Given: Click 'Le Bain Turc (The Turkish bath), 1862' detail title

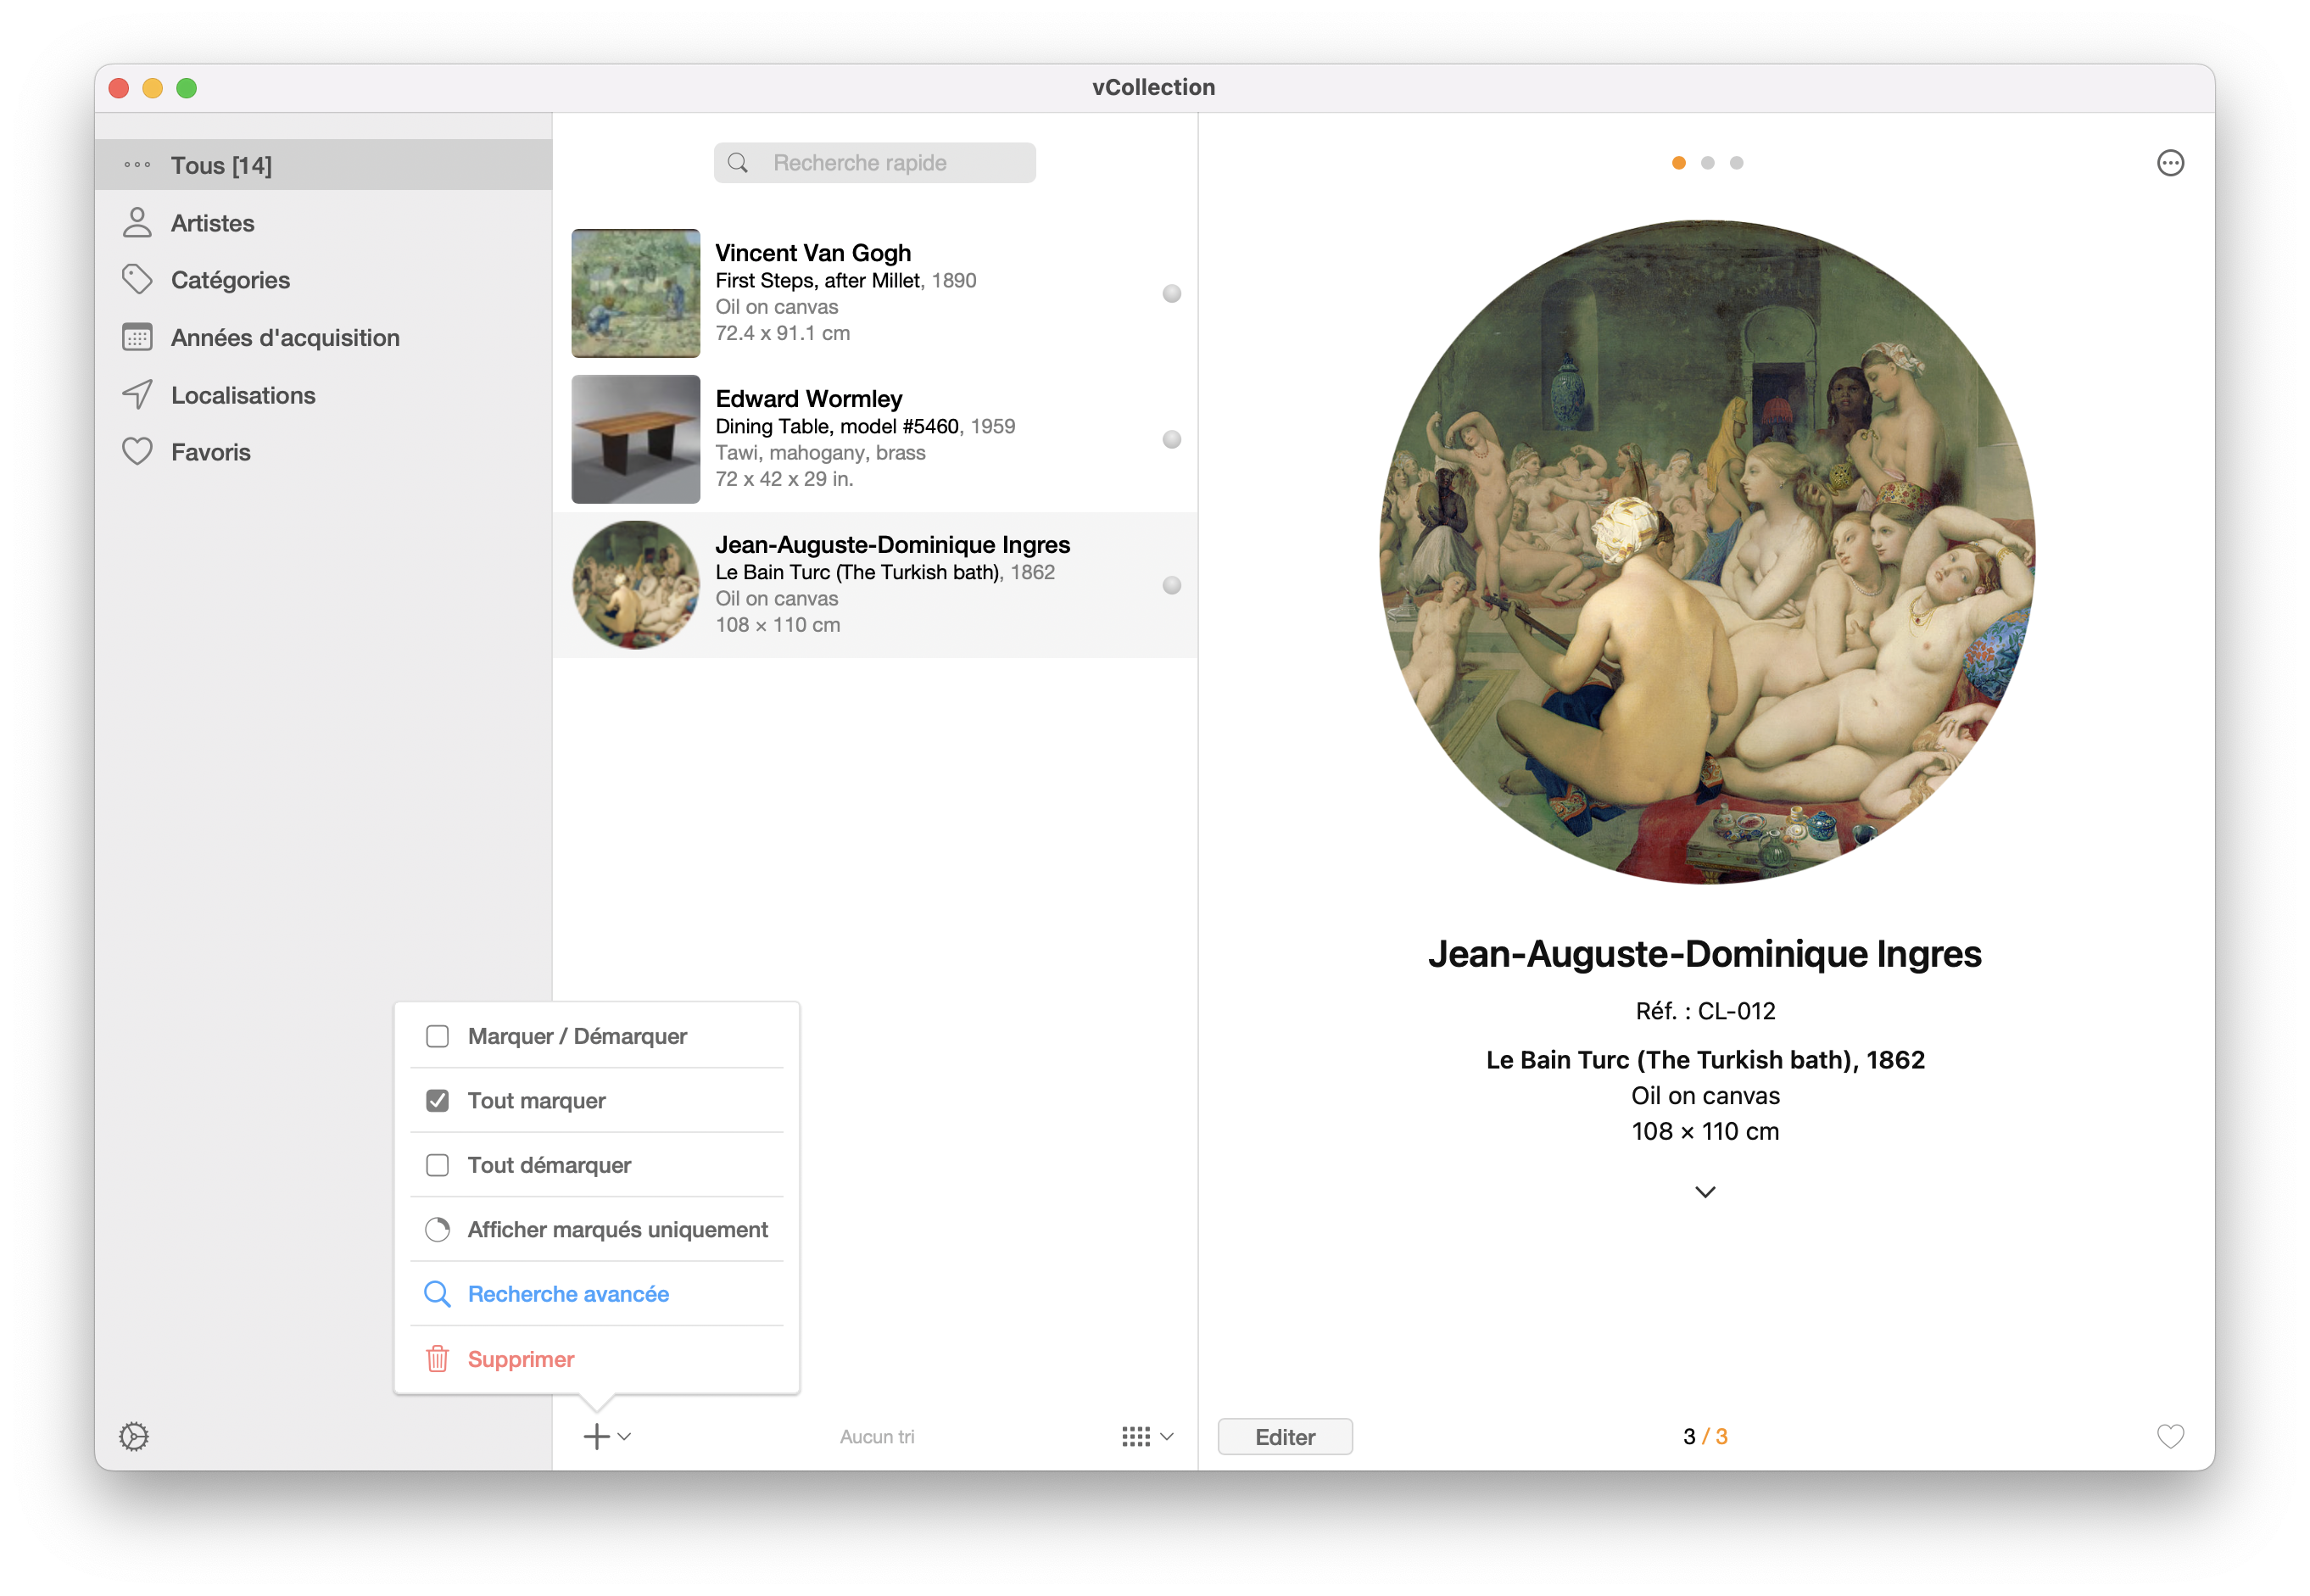Looking at the screenshot, I should coord(1706,1060).
